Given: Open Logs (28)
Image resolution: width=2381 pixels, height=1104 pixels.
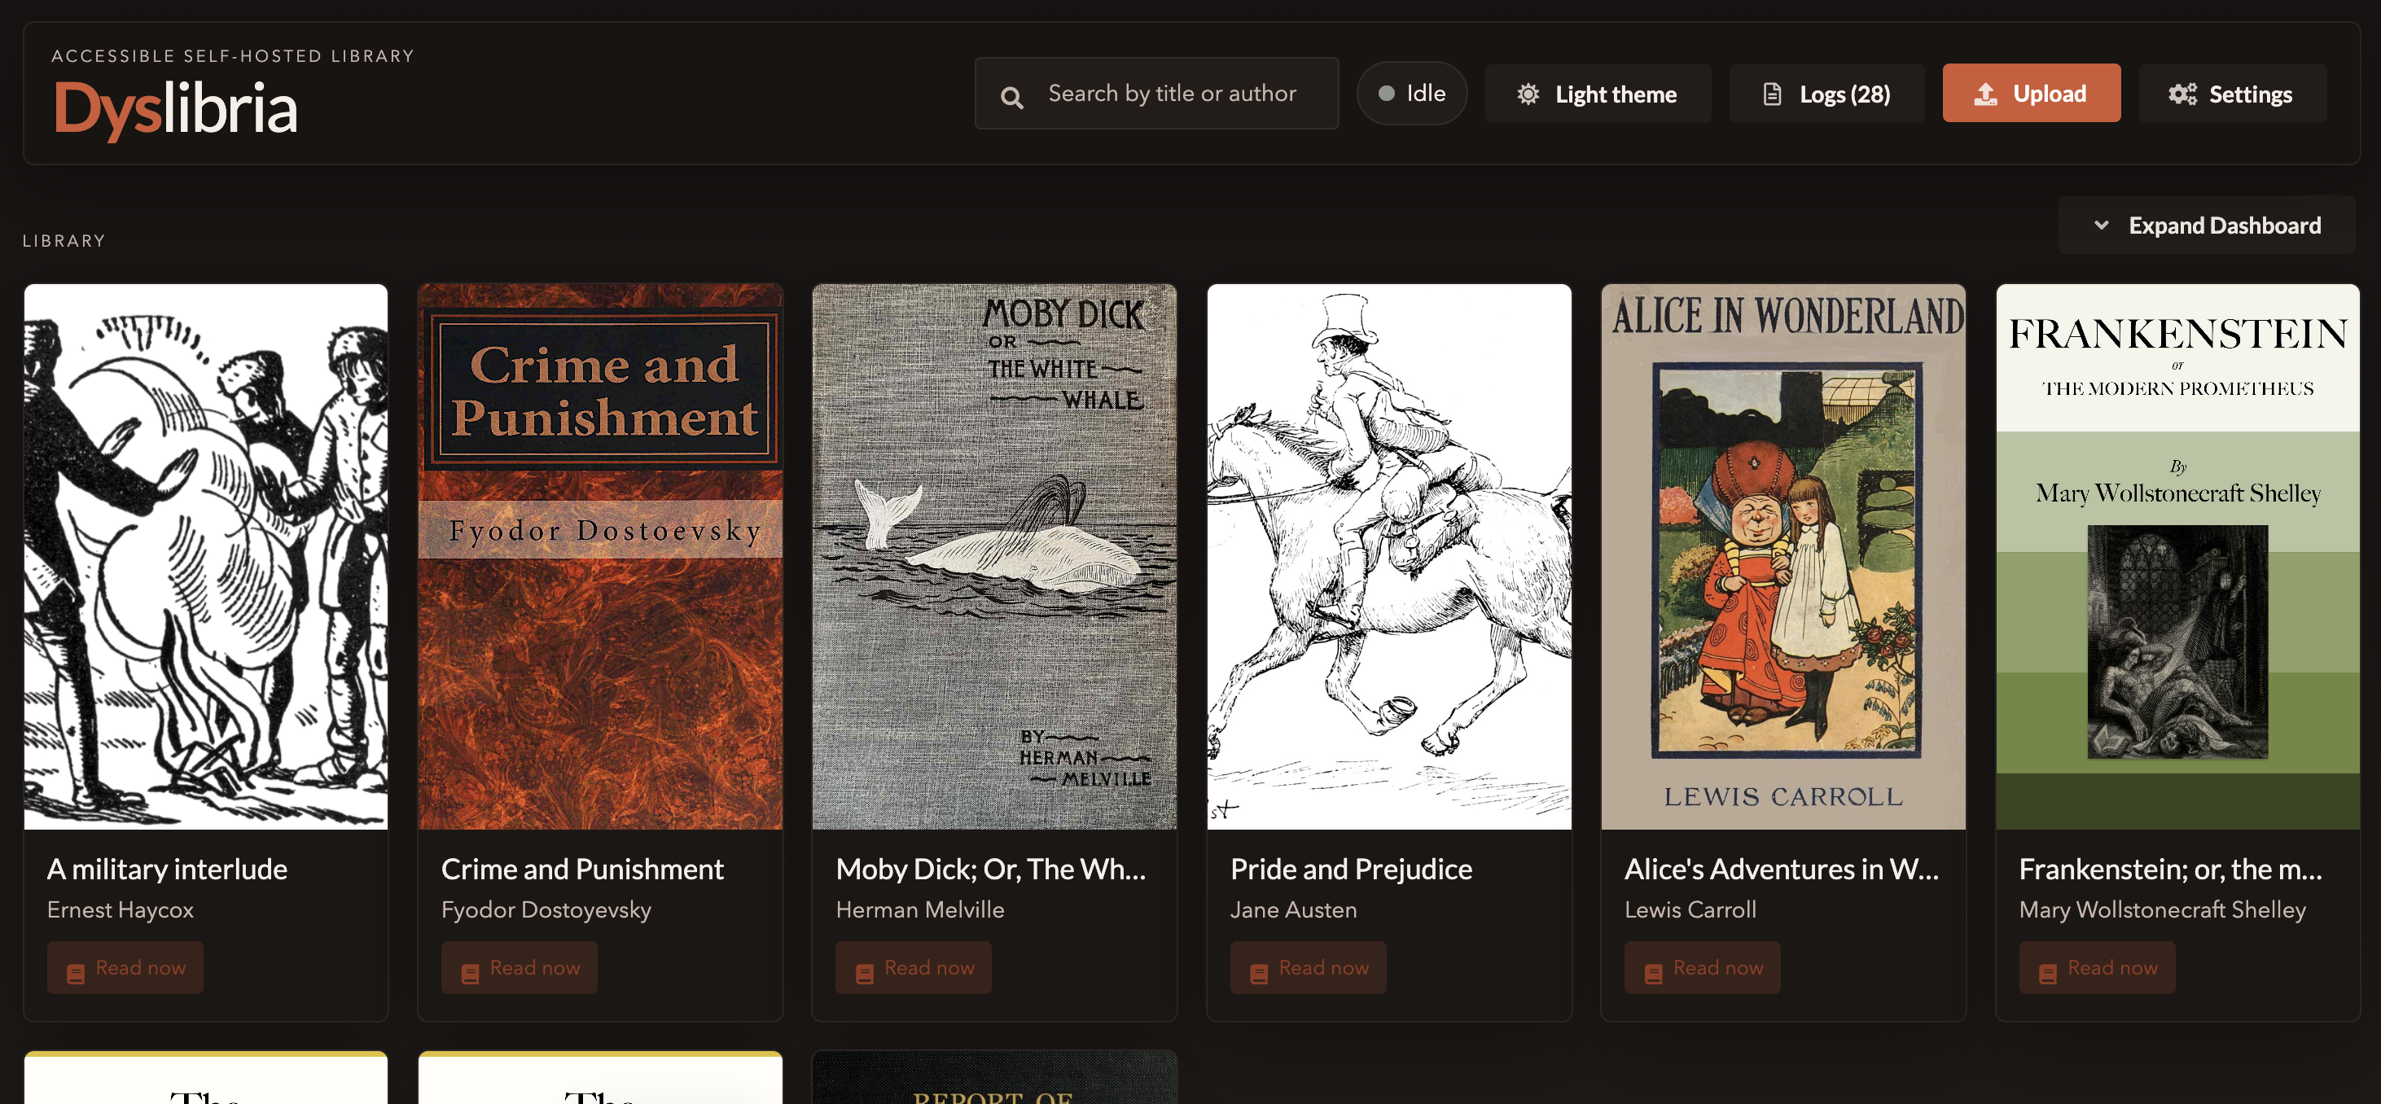Looking at the screenshot, I should (1826, 94).
